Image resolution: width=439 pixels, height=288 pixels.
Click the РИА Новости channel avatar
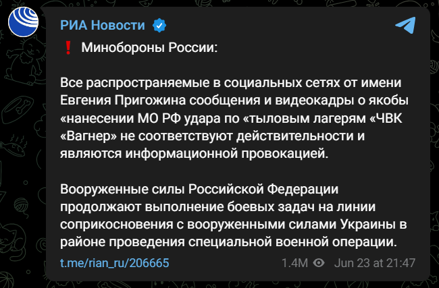pos(23,22)
